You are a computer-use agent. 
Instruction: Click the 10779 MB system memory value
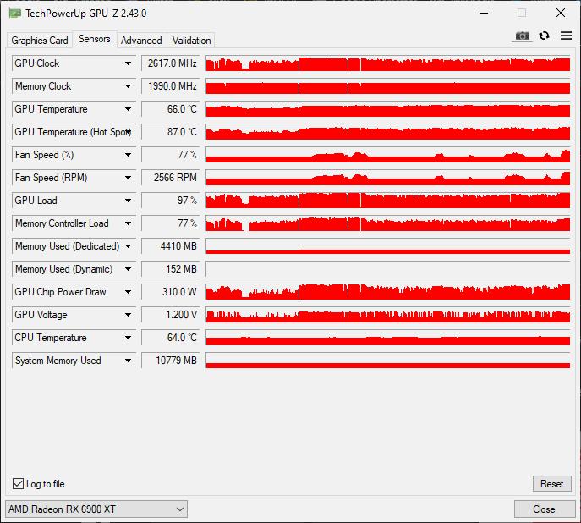[171, 361]
